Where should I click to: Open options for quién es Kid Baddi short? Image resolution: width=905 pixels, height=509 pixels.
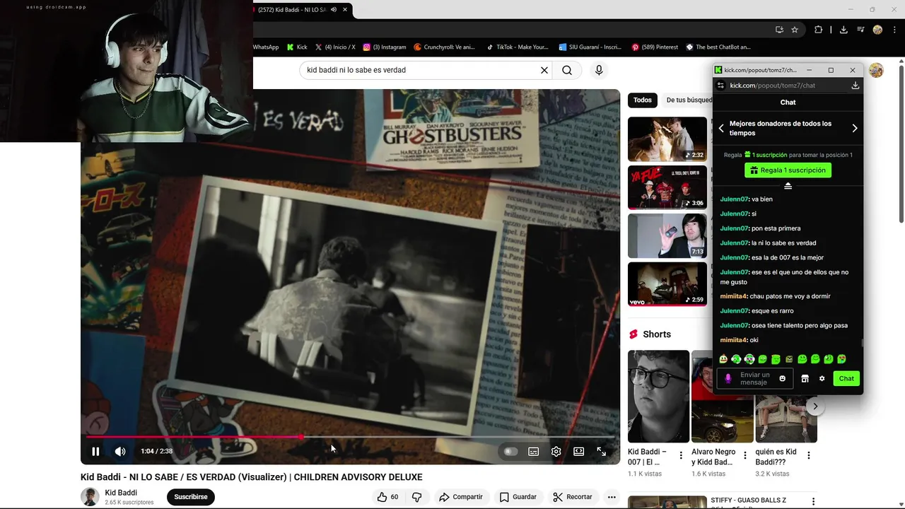point(809,455)
